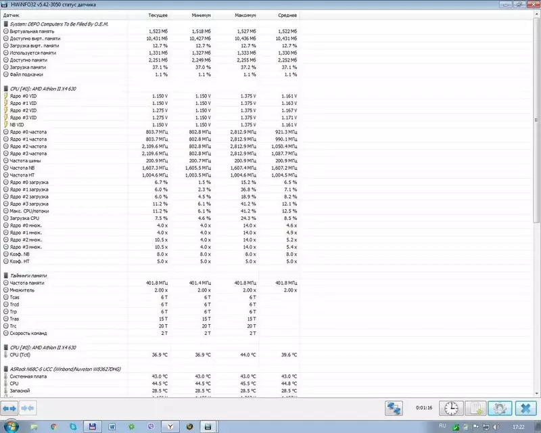Screen dimensions: 541x433
Task: Open the network remote sensors icon
Action: click(394, 408)
